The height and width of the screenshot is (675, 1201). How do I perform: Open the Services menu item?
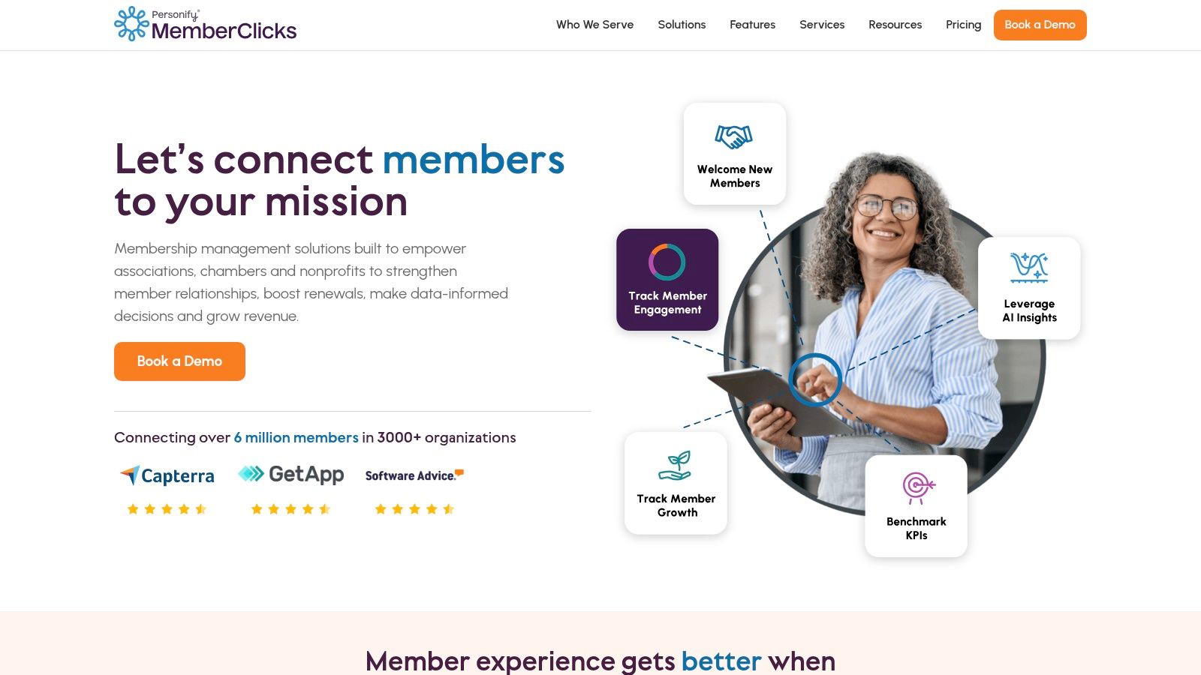point(822,25)
